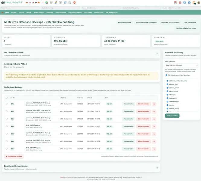Switch language with the Dutch flag

tap(42, 2)
